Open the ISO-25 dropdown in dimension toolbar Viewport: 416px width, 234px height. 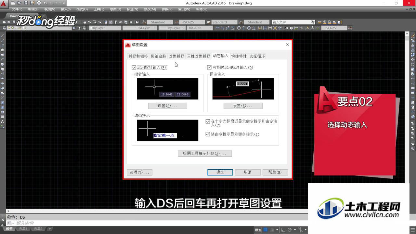click(x=345, y=28)
